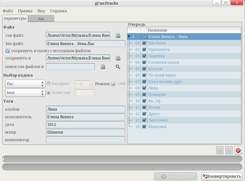Adjust the bitrate 128 spinner arrows
This screenshot has height=181, width=245.
point(92,84)
